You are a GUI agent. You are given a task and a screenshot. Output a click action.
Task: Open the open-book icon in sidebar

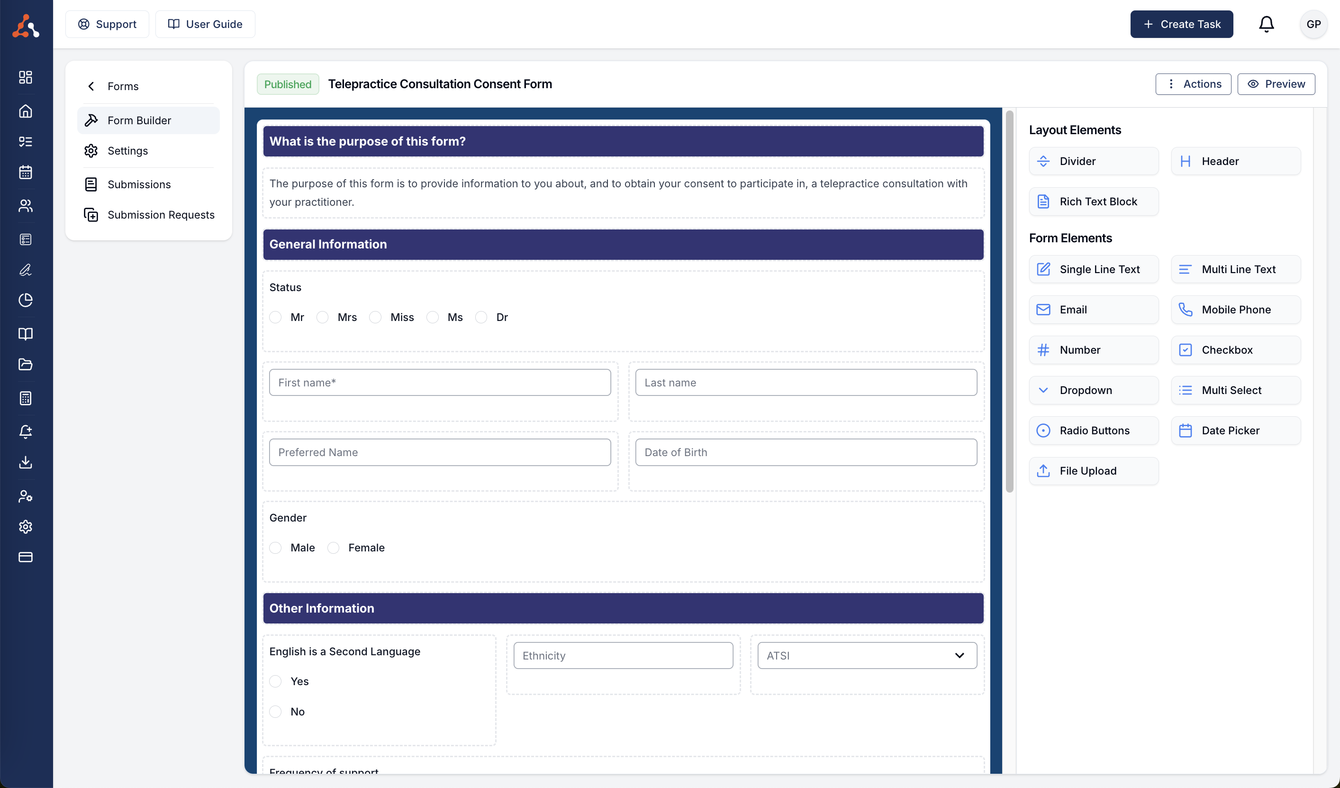26,334
